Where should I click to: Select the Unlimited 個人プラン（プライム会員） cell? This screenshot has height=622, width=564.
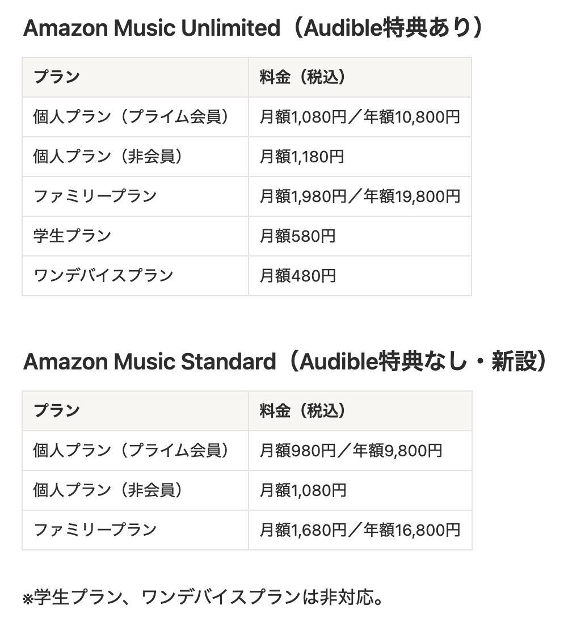(131, 117)
